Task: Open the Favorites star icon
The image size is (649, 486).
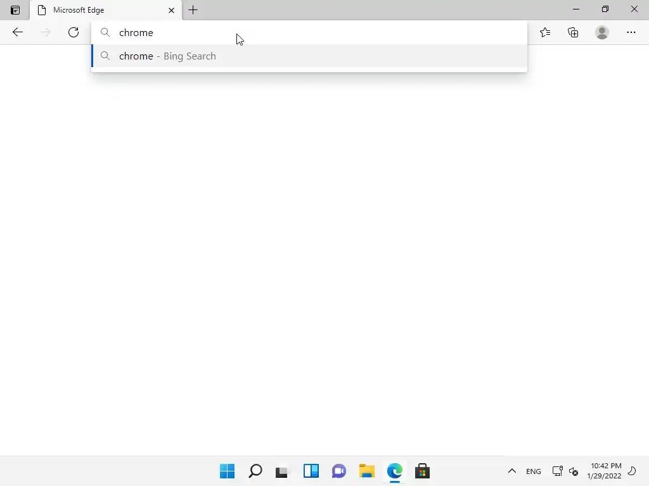Action: [545, 32]
